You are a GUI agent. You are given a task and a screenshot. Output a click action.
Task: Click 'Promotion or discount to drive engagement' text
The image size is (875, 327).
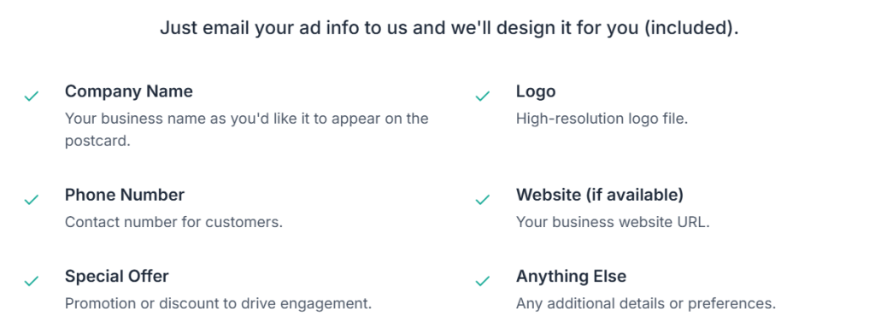tap(218, 304)
